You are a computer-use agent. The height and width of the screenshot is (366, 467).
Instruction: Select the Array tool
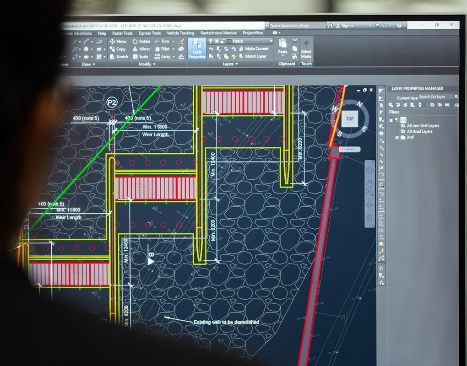163,57
